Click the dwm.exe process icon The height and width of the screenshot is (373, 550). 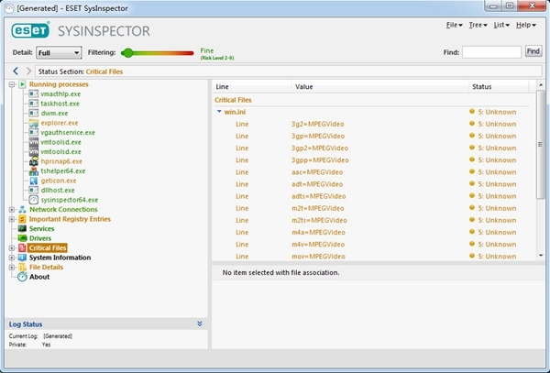click(x=34, y=114)
